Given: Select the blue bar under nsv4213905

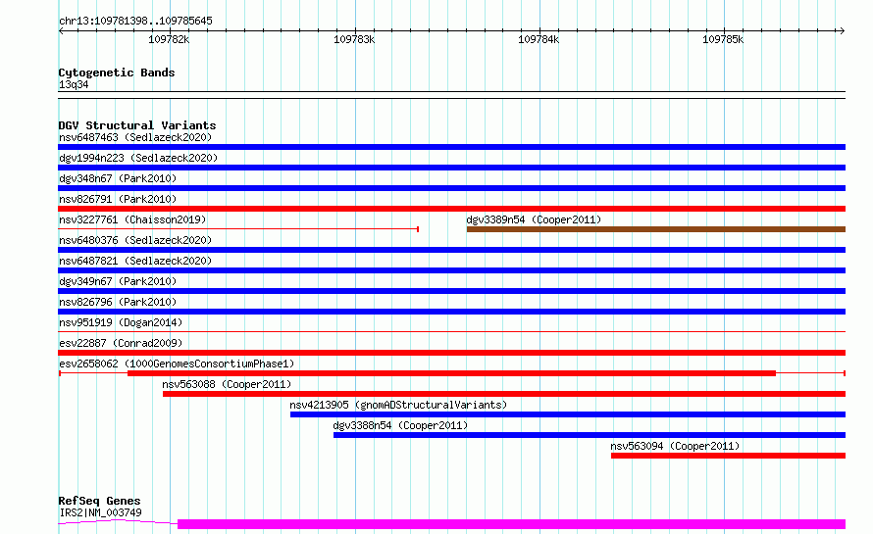Looking at the screenshot, I should point(568,414).
